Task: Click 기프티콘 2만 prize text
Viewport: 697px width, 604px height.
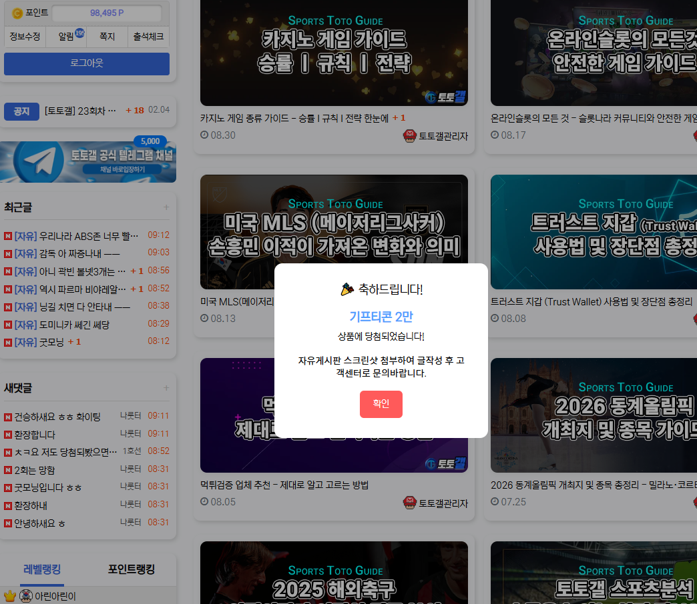Action: tap(381, 317)
